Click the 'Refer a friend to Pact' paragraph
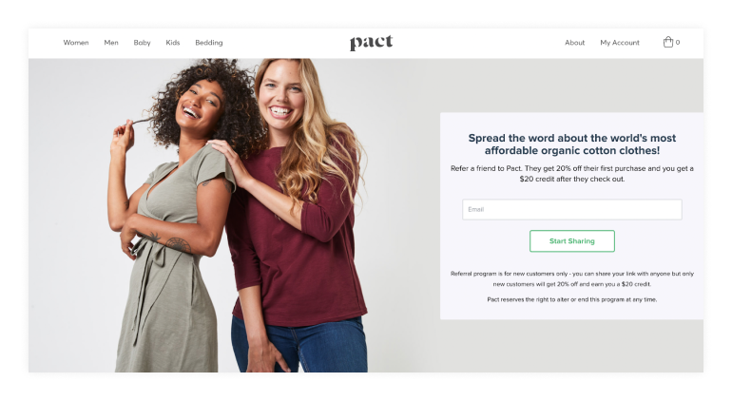The height and width of the screenshot is (401, 732). click(x=572, y=174)
